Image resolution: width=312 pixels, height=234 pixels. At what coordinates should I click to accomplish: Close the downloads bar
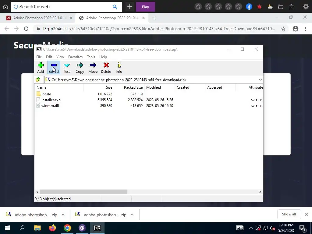307,214
